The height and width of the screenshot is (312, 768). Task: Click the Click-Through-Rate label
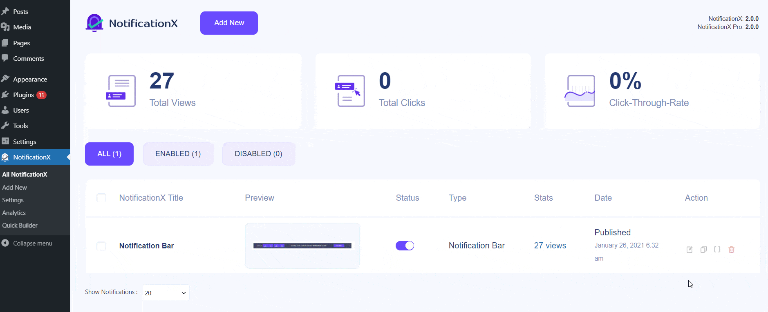(x=649, y=103)
